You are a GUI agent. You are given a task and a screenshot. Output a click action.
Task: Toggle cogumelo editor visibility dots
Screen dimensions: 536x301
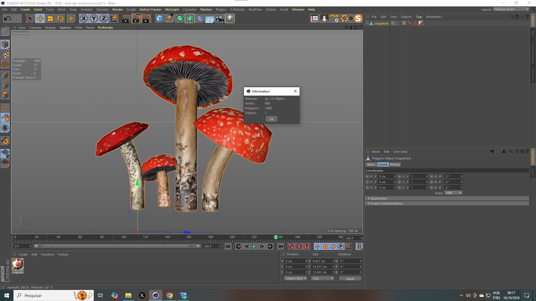[x=396, y=23]
